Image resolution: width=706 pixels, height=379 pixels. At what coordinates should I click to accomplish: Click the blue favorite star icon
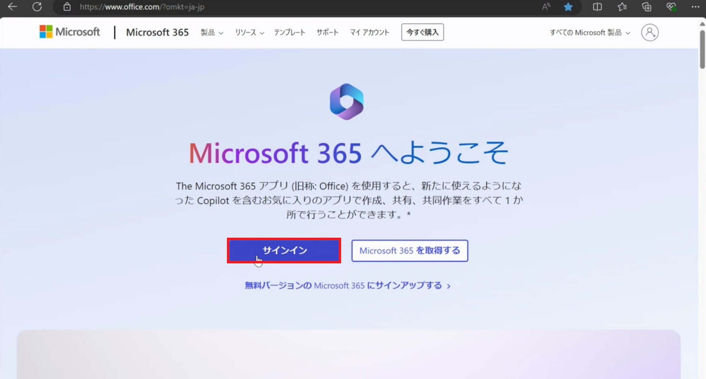click(x=568, y=7)
